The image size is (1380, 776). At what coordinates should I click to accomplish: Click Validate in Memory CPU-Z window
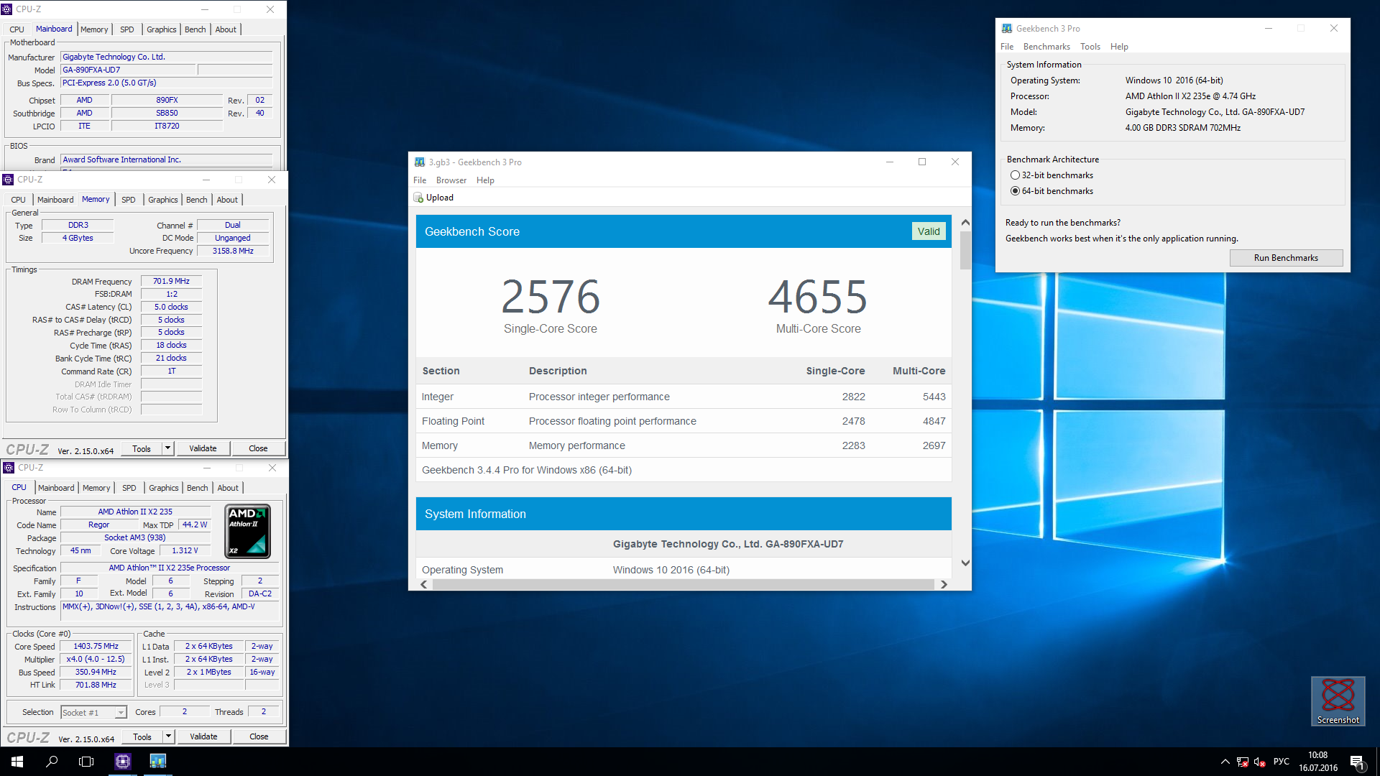203,448
